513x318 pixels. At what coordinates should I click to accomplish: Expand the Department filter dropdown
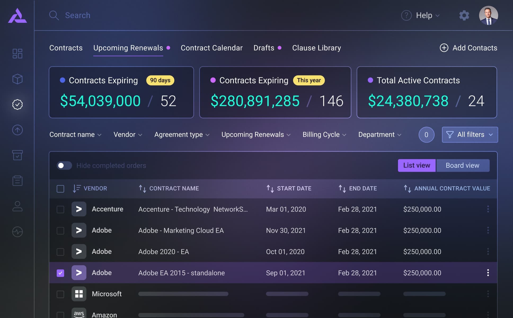tap(380, 135)
